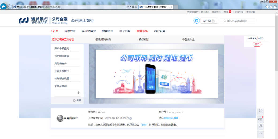Click the SPD Bank logo
This screenshot has width=278, height=139.
coord(33,20)
